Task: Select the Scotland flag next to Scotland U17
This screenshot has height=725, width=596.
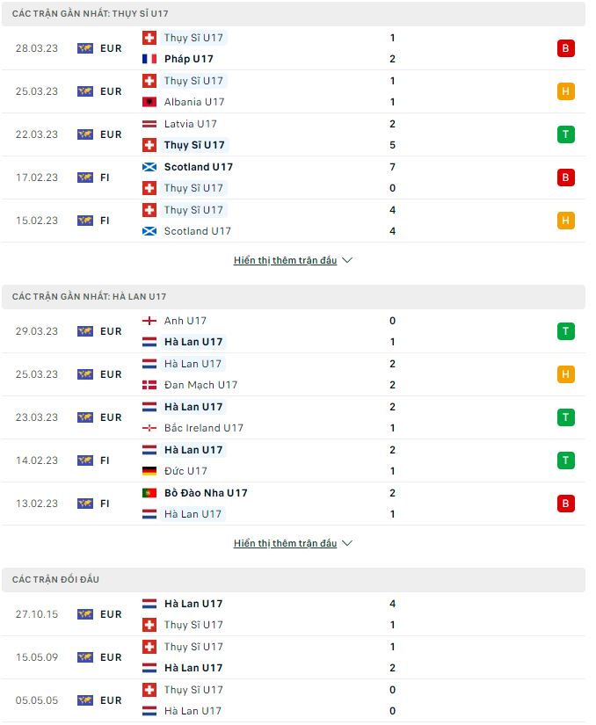Action: pos(148,167)
